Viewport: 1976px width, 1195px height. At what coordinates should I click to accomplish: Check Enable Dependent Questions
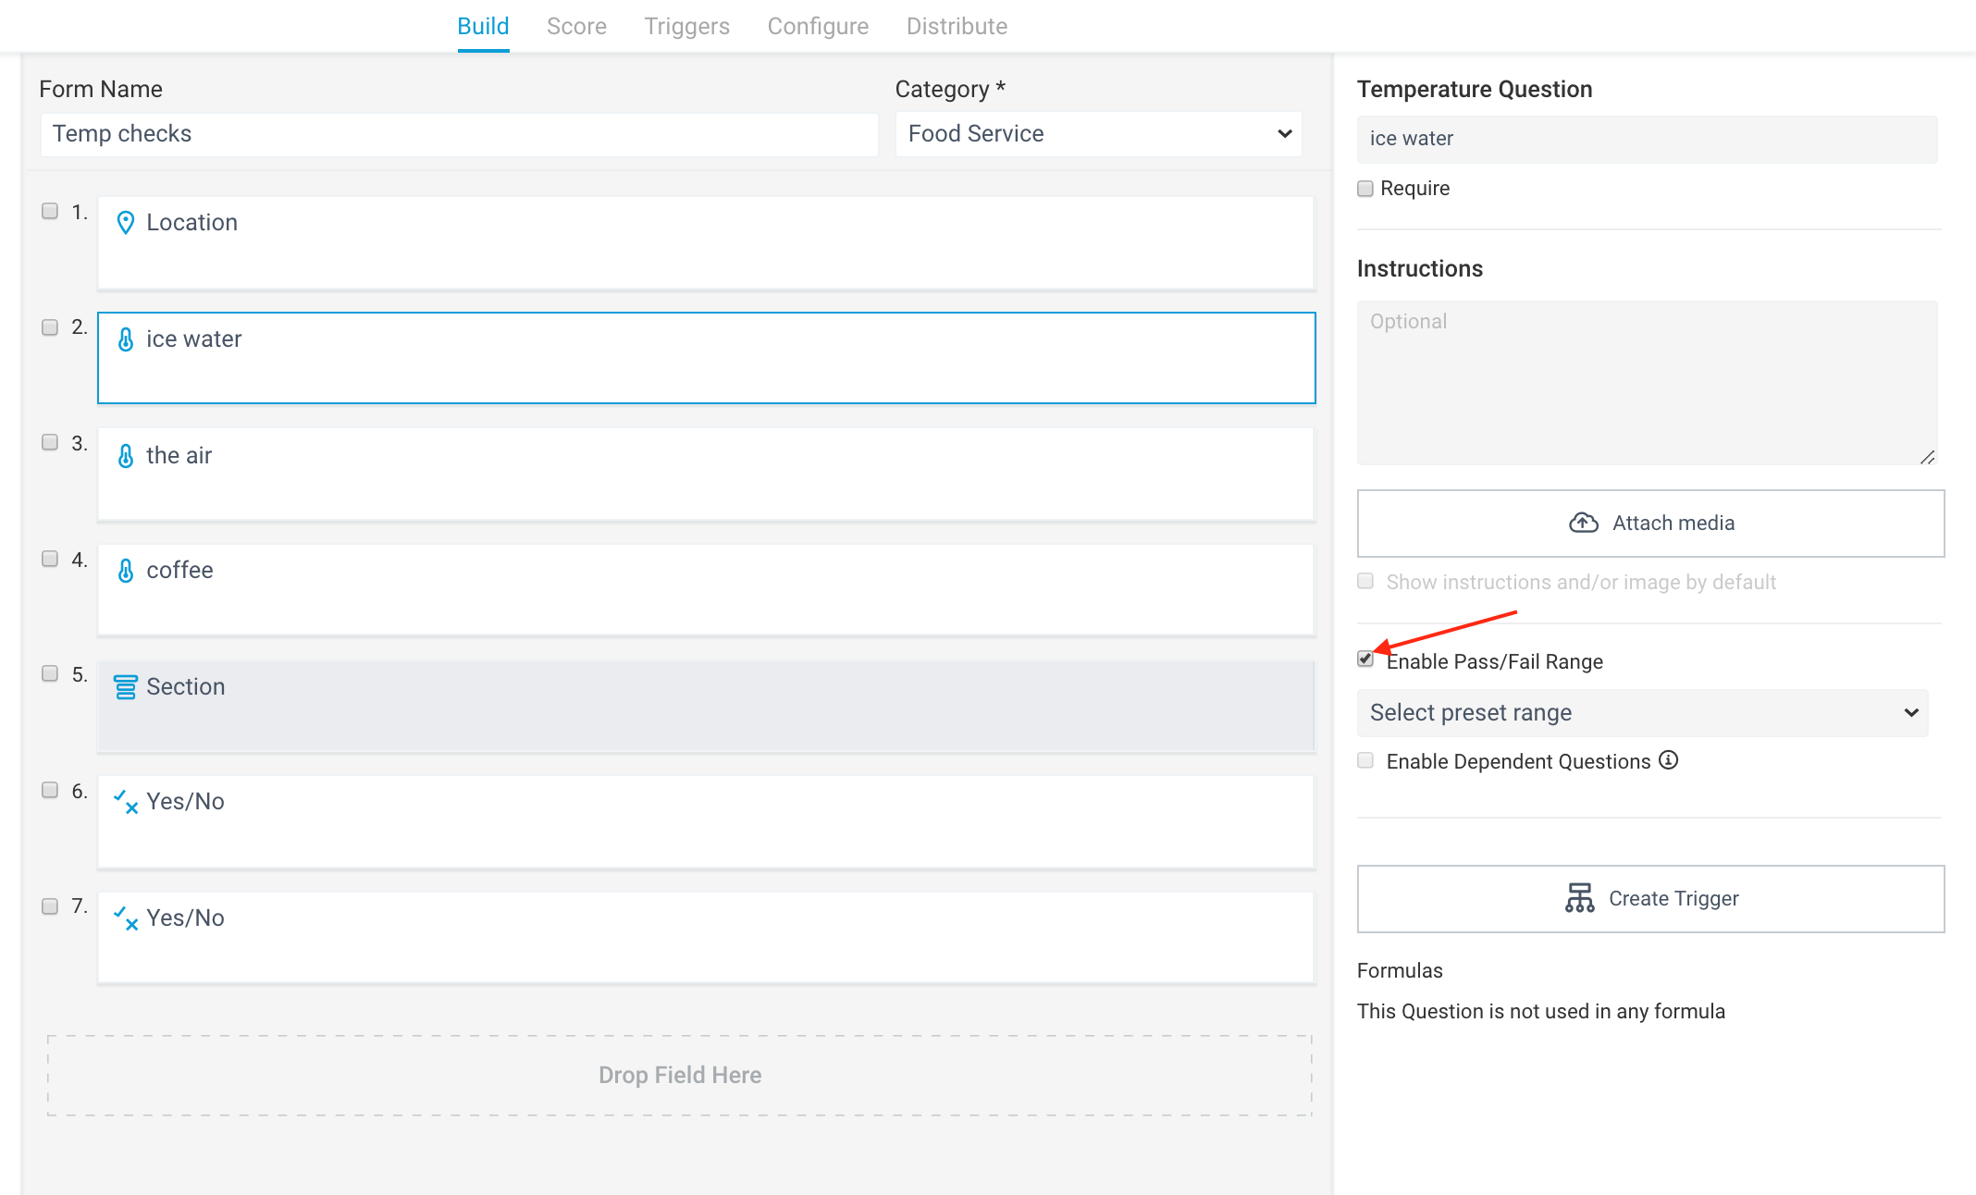click(1365, 760)
